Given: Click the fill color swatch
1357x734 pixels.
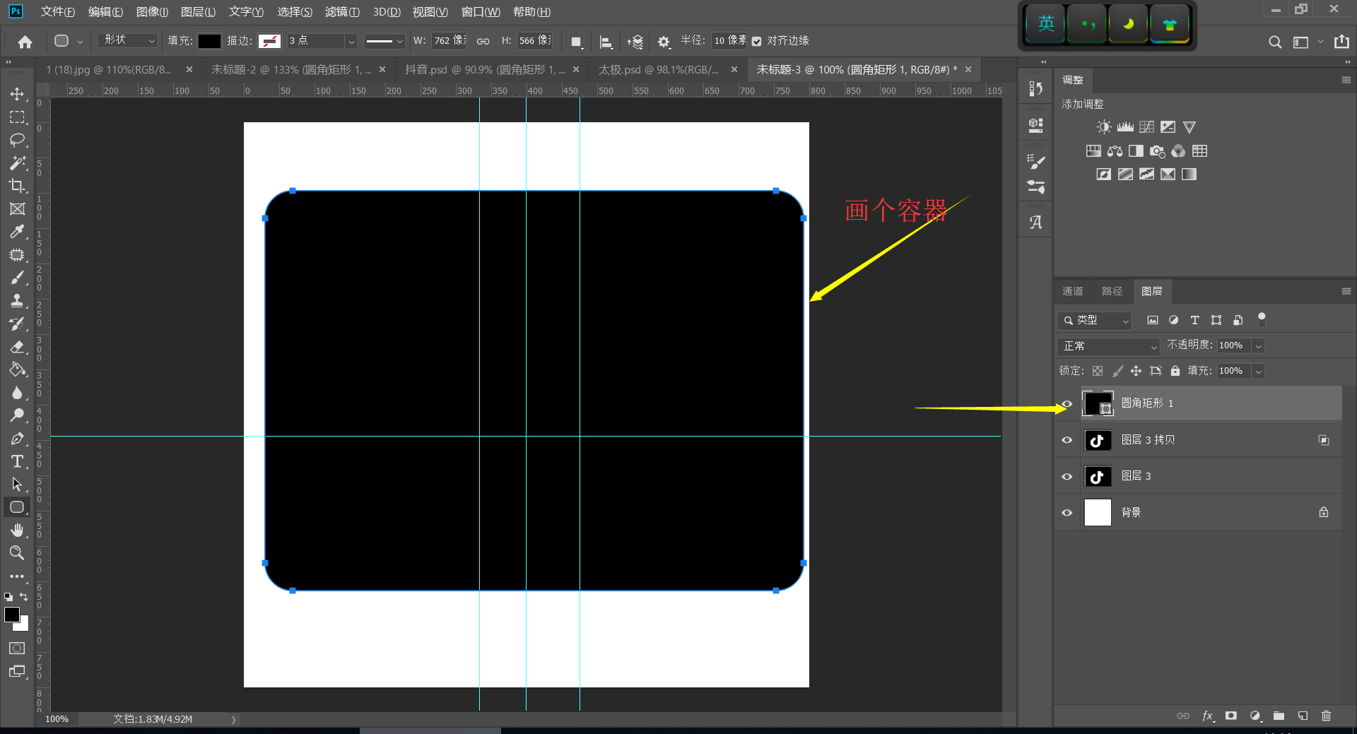Looking at the screenshot, I should coord(209,42).
